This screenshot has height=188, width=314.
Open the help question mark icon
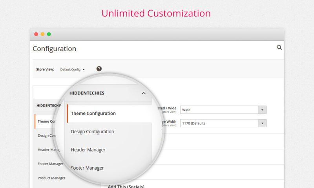tap(99, 69)
